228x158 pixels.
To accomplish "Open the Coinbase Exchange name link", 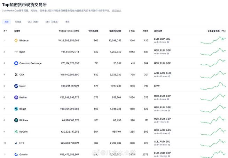I will (x=30, y=63).
